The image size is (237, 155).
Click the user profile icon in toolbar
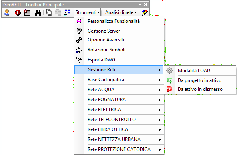(x=7, y=12)
